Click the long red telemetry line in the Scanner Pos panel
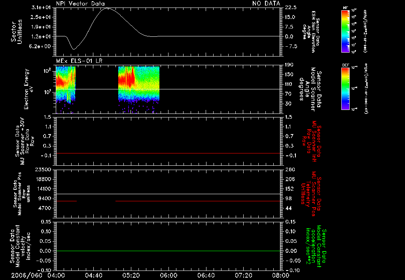Screen dimensions: 405x280 click(x=198, y=201)
